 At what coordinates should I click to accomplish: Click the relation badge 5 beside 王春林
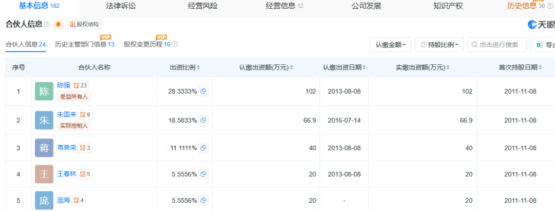[x=85, y=174]
